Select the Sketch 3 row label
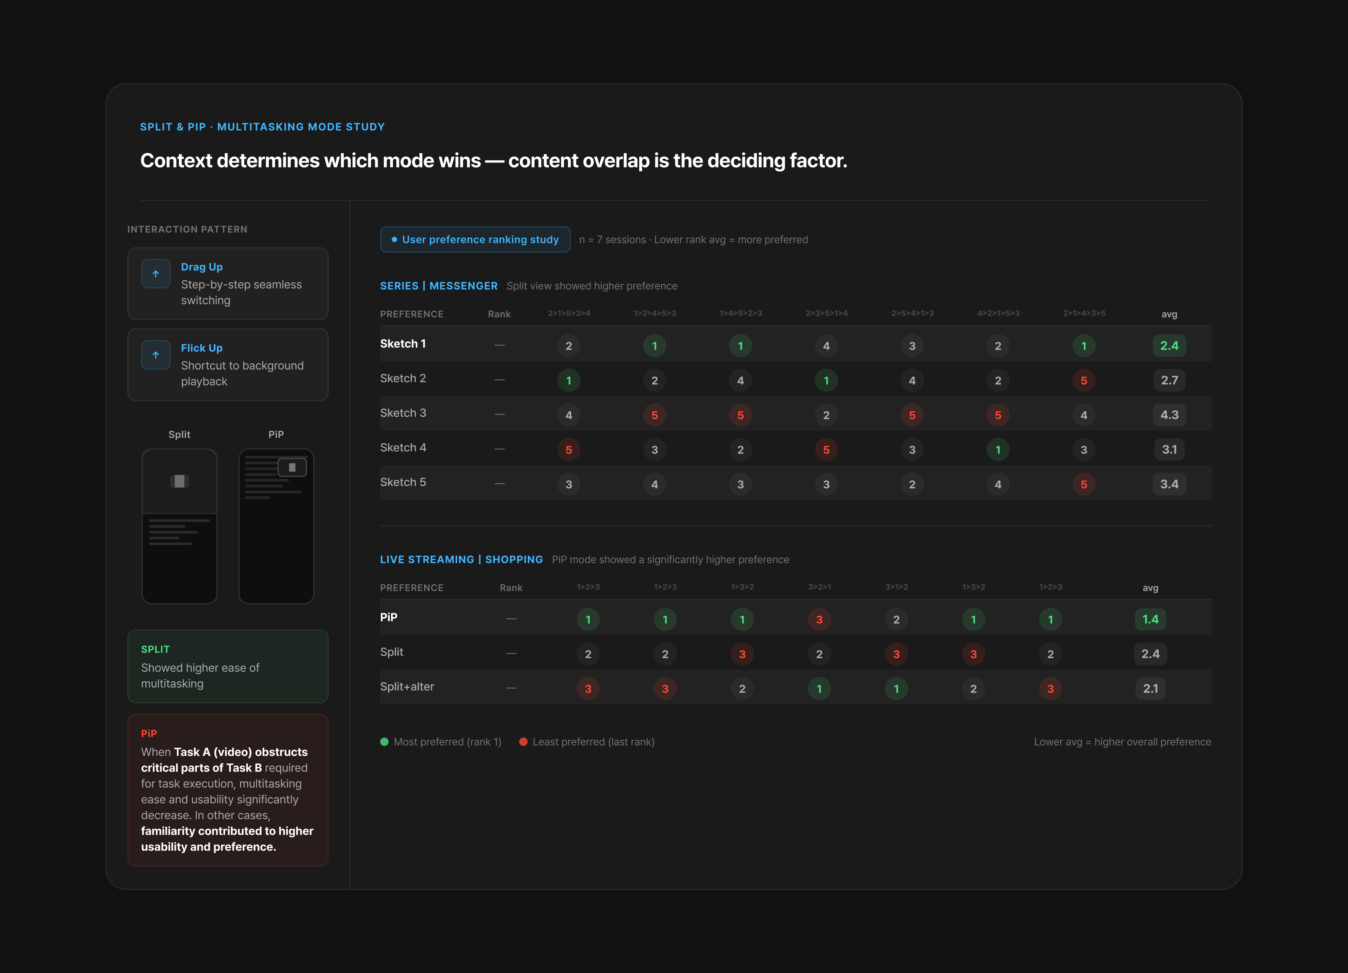The image size is (1348, 973). point(403,413)
